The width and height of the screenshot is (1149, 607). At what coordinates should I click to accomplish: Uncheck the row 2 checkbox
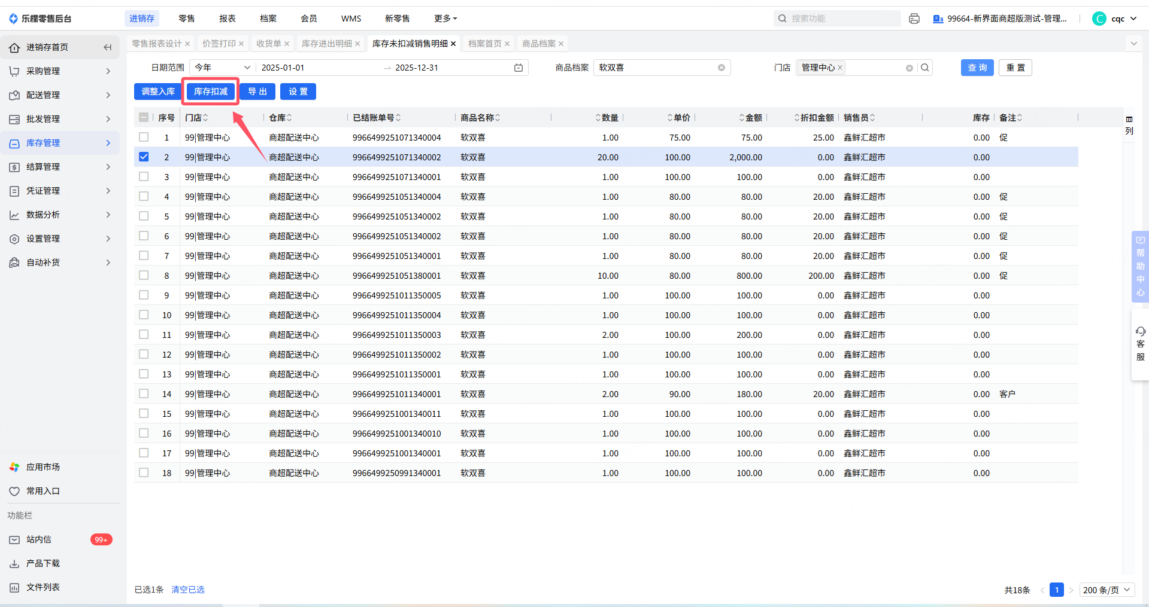pyautogui.click(x=144, y=157)
